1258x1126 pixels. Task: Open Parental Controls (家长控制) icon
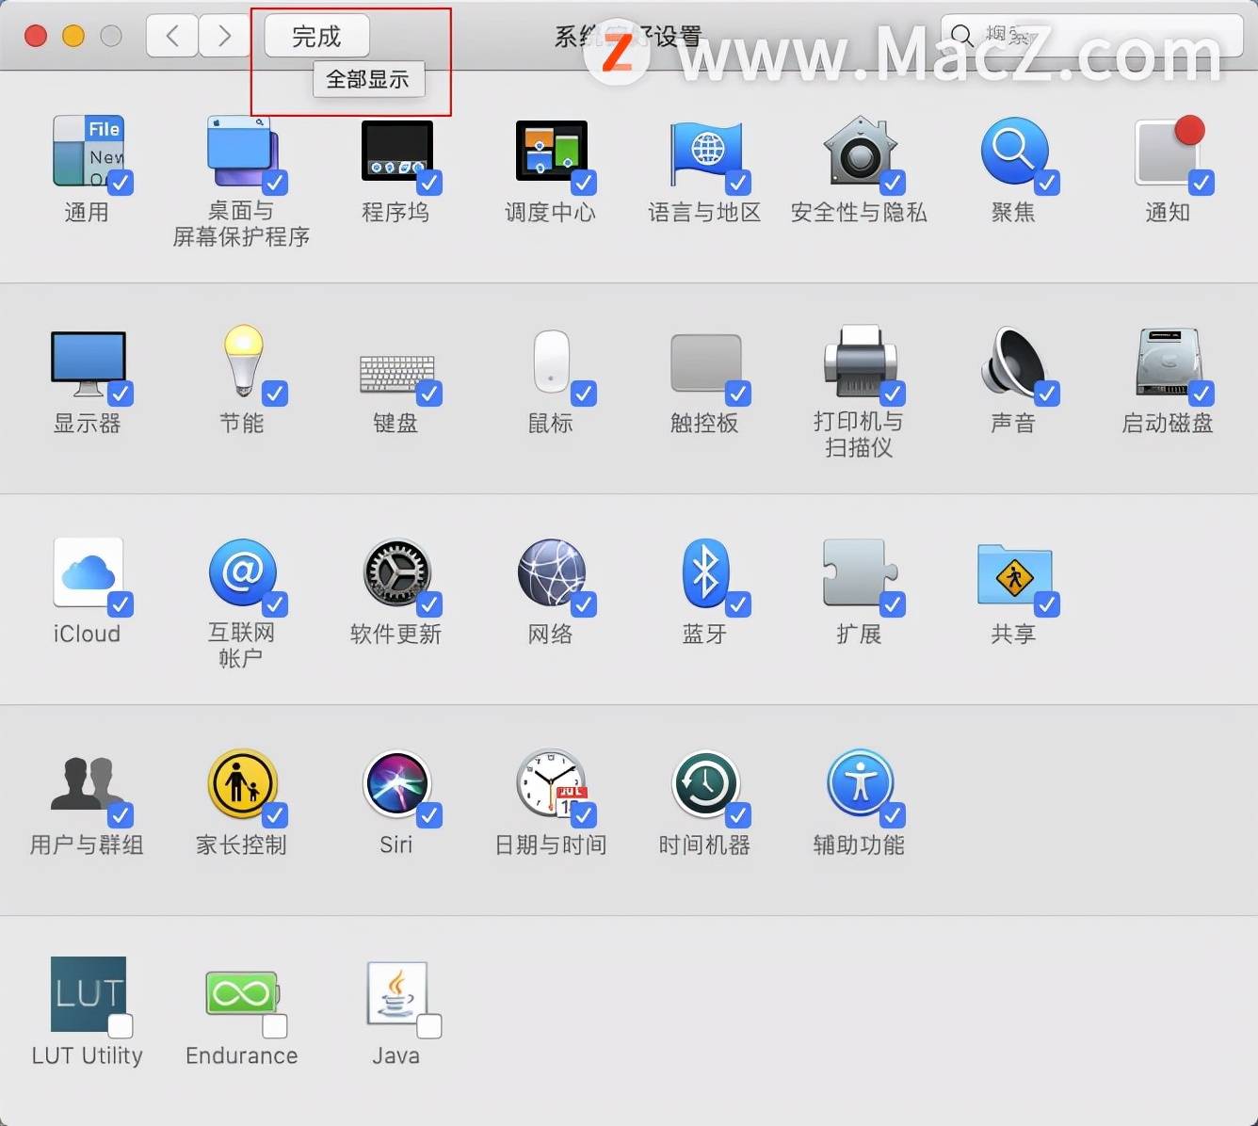[x=242, y=783]
